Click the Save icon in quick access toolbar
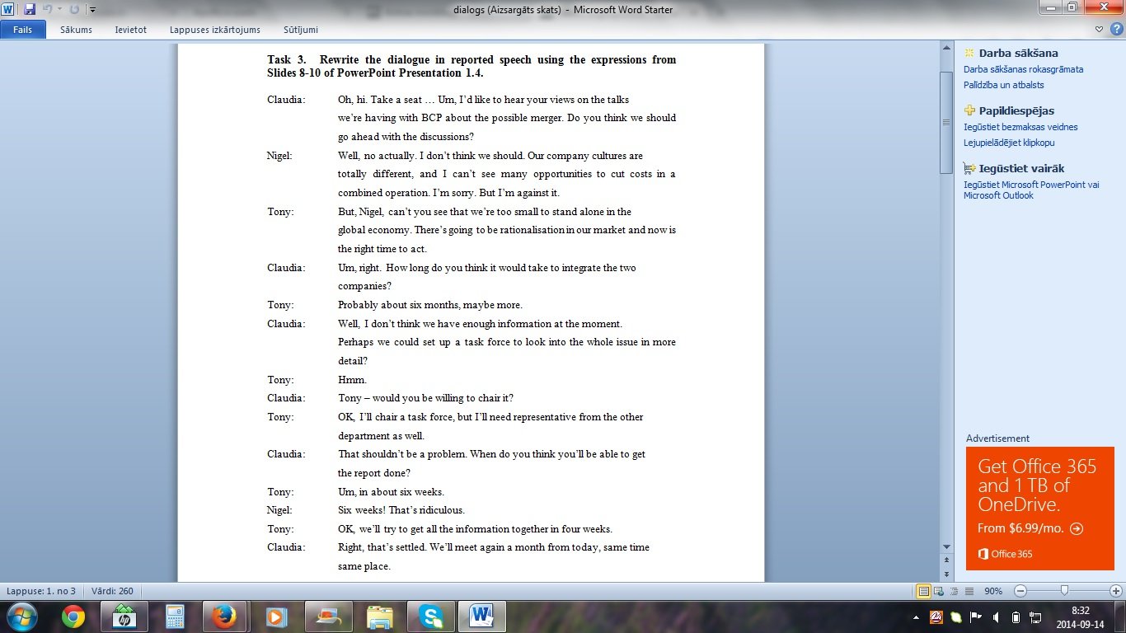 pos(30,9)
